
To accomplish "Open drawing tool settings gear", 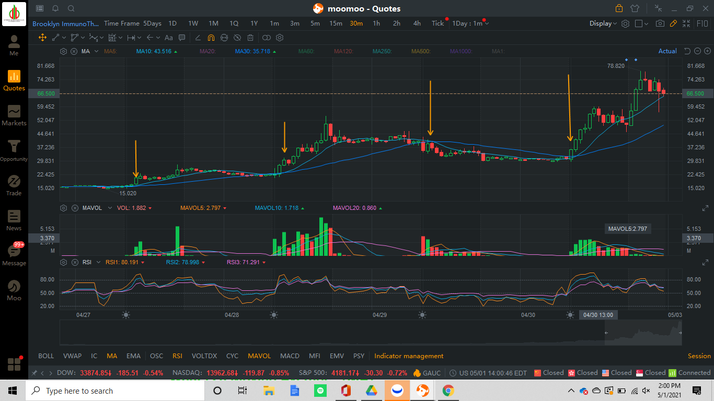I will pyautogui.click(x=280, y=38).
